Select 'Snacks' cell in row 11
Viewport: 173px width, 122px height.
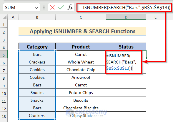click(x=37, y=100)
